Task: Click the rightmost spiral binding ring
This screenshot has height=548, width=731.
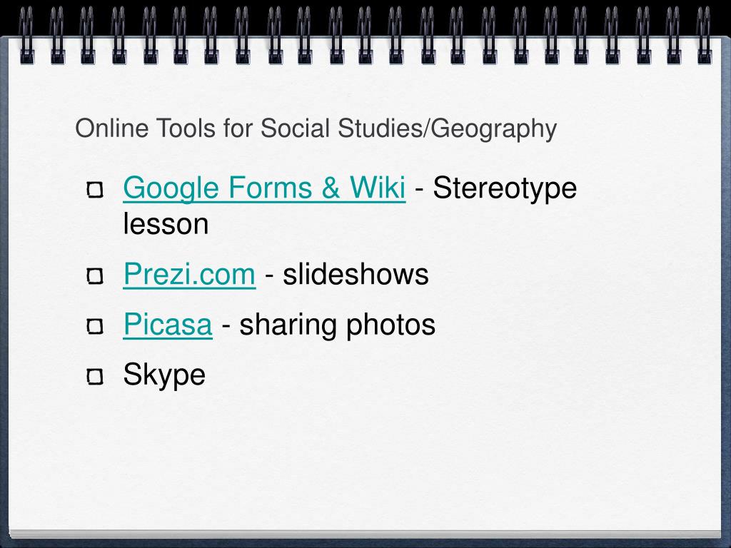Action: click(703, 35)
